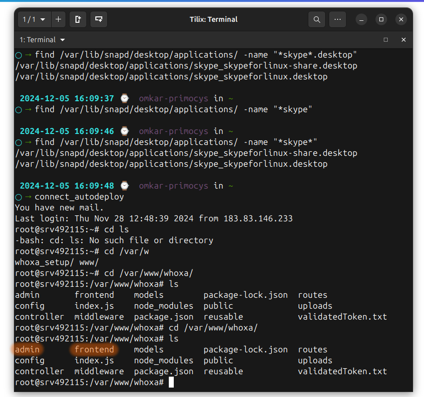The width and height of the screenshot is (424, 397).
Task: Open the '1: Terminal' title dropdown
Action: pyautogui.click(x=42, y=40)
